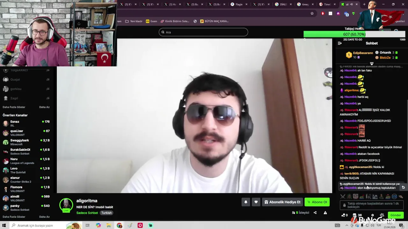408x229 pixels.
Task: Switch to the Flagle browser tab
Action: click(x=238, y=4)
